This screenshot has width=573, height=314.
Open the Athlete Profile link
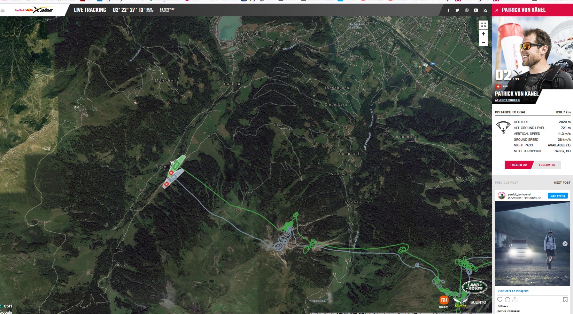tap(507, 100)
